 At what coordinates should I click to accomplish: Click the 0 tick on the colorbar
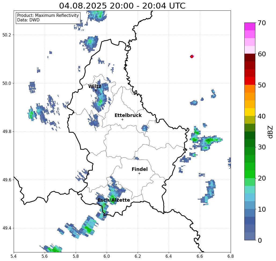point(260,240)
